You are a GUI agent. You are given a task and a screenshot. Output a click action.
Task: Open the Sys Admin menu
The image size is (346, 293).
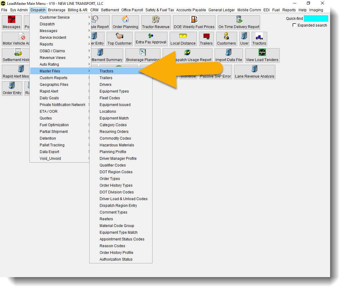(x=19, y=10)
